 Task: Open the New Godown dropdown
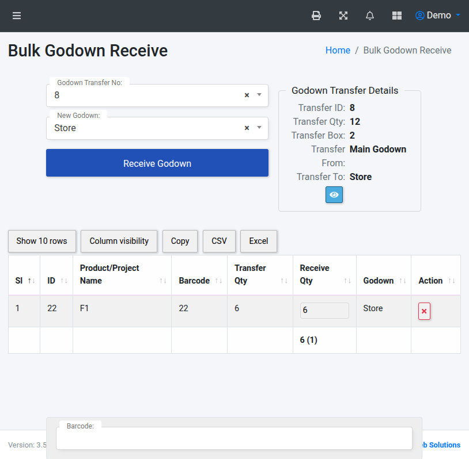point(258,128)
